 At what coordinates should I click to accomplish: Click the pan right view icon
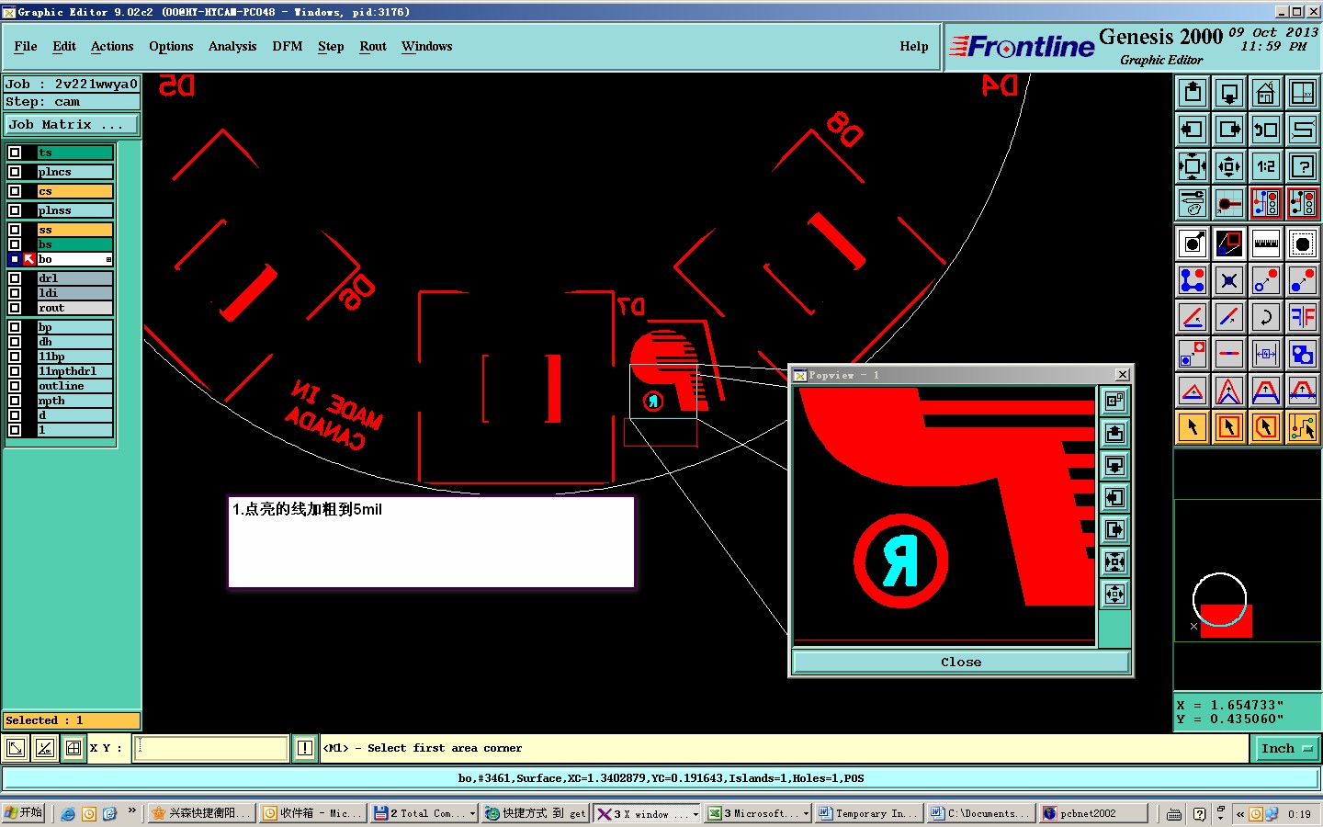coord(1229,130)
